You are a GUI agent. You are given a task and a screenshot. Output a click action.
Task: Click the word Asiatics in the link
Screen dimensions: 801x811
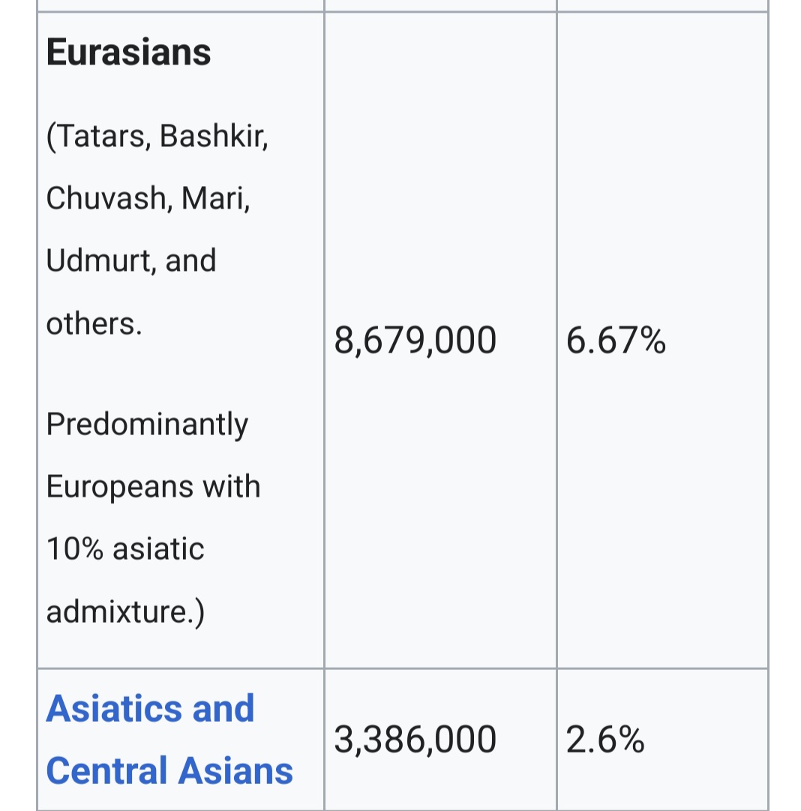(114, 708)
